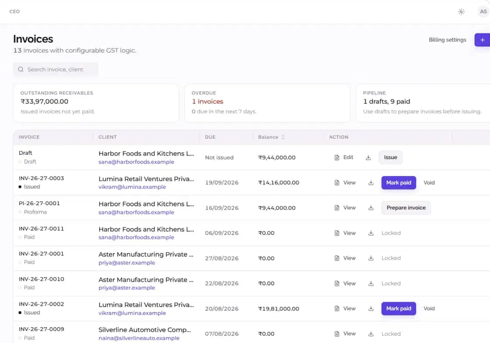The height and width of the screenshot is (343, 490).
Task: Toggle the light/dark theme sun icon
Action: [x=461, y=11]
